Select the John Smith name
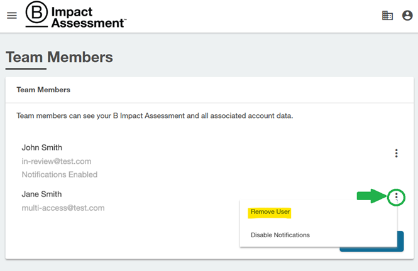The width and height of the screenshot is (418, 271). click(41, 147)
